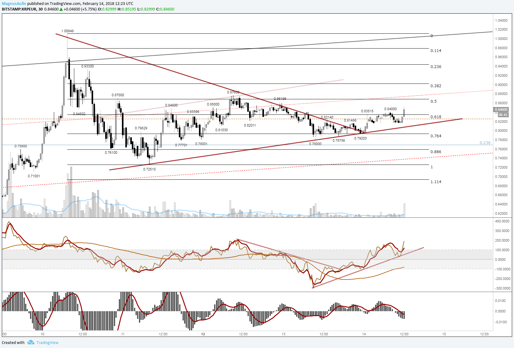Select the 0.79203 price label
This screenshot has width=514, height=348.
(361, 138)
